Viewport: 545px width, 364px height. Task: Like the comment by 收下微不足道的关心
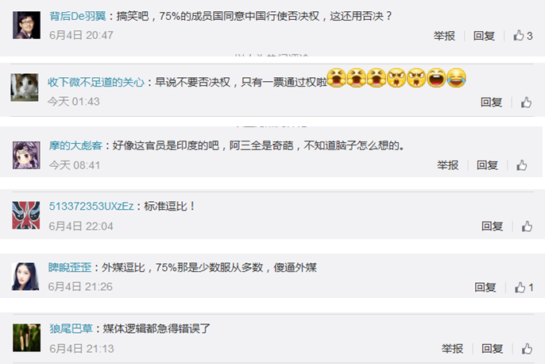pos(526,103)
